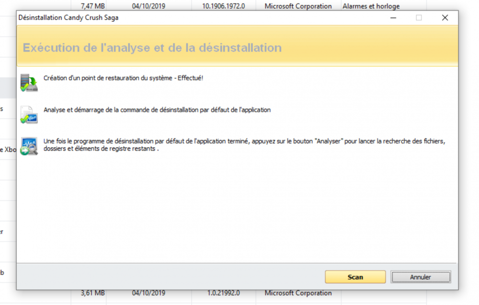
Task: Click version 1.0.21992.0 in the bottom row
Action: pos(223,293)
